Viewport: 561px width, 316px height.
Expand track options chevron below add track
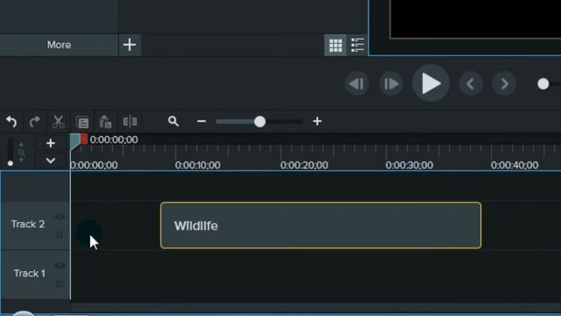(x=51, y=161)
